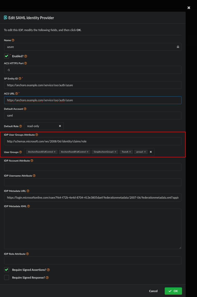
Task: Click the IDP Metadata URL help icon
Action: pos(28,191)
